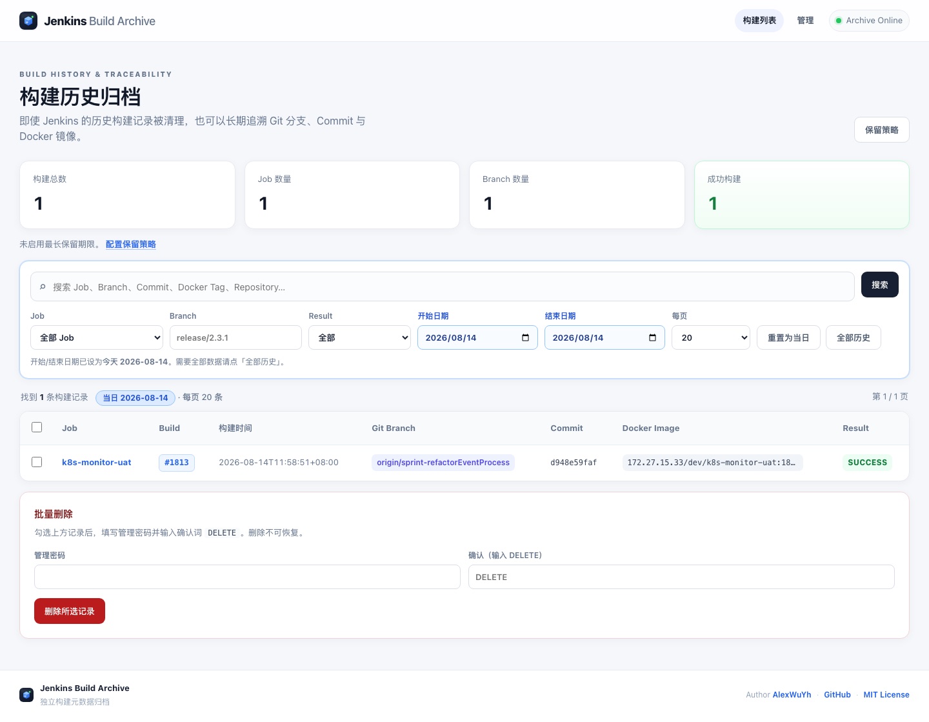
Task: Open the MIT License footer link
Action: coord(886,694)
